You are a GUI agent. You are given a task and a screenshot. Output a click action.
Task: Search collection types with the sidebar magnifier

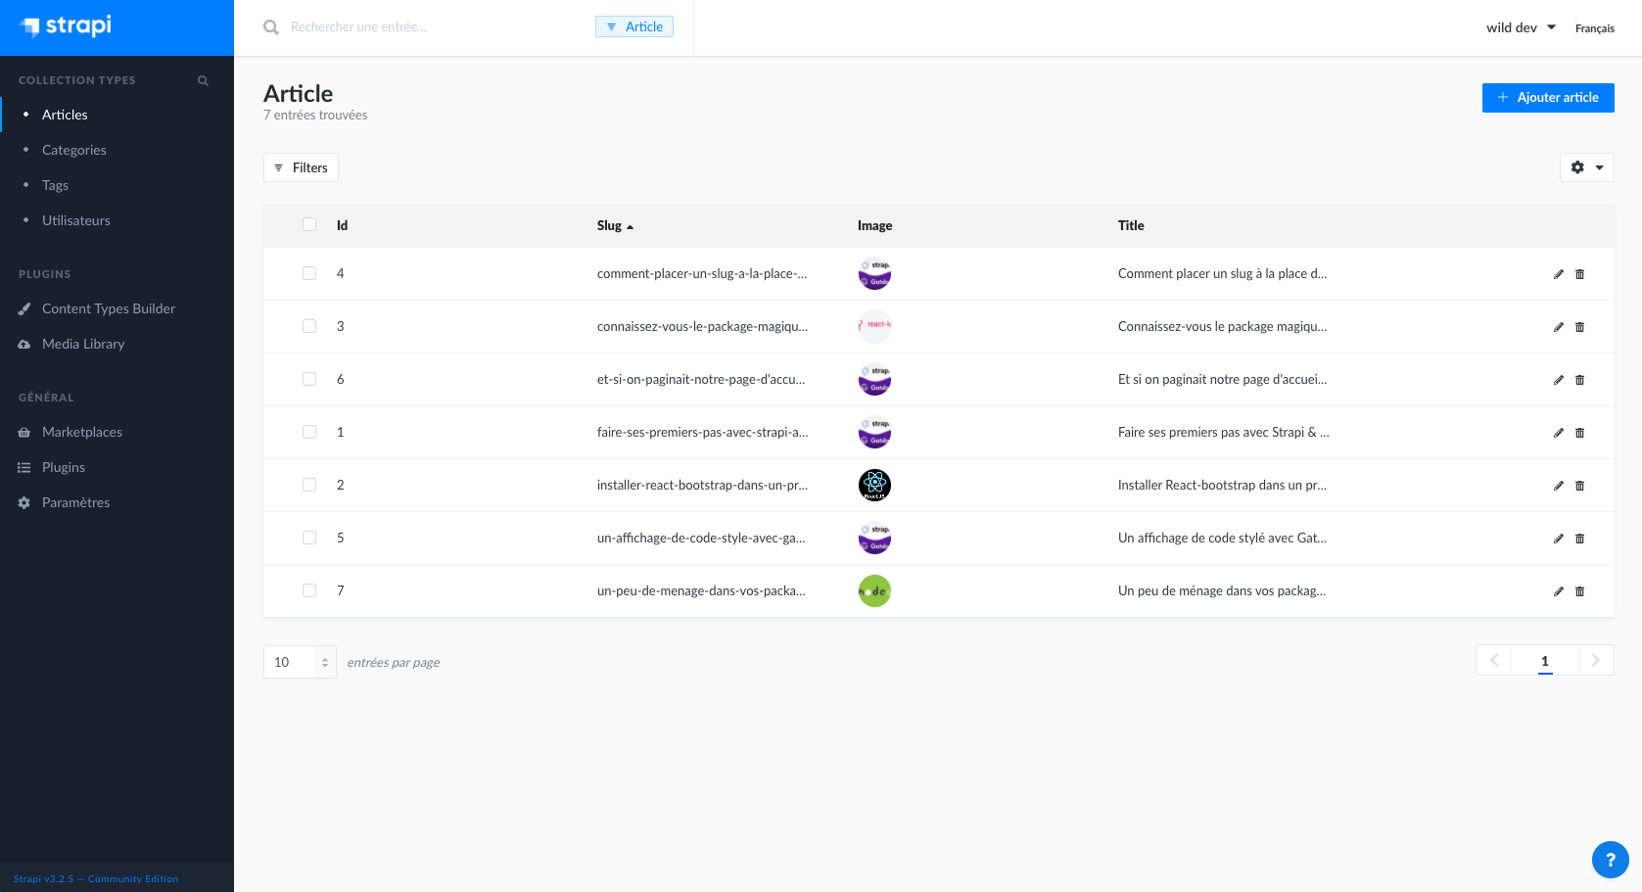[203, 80]
